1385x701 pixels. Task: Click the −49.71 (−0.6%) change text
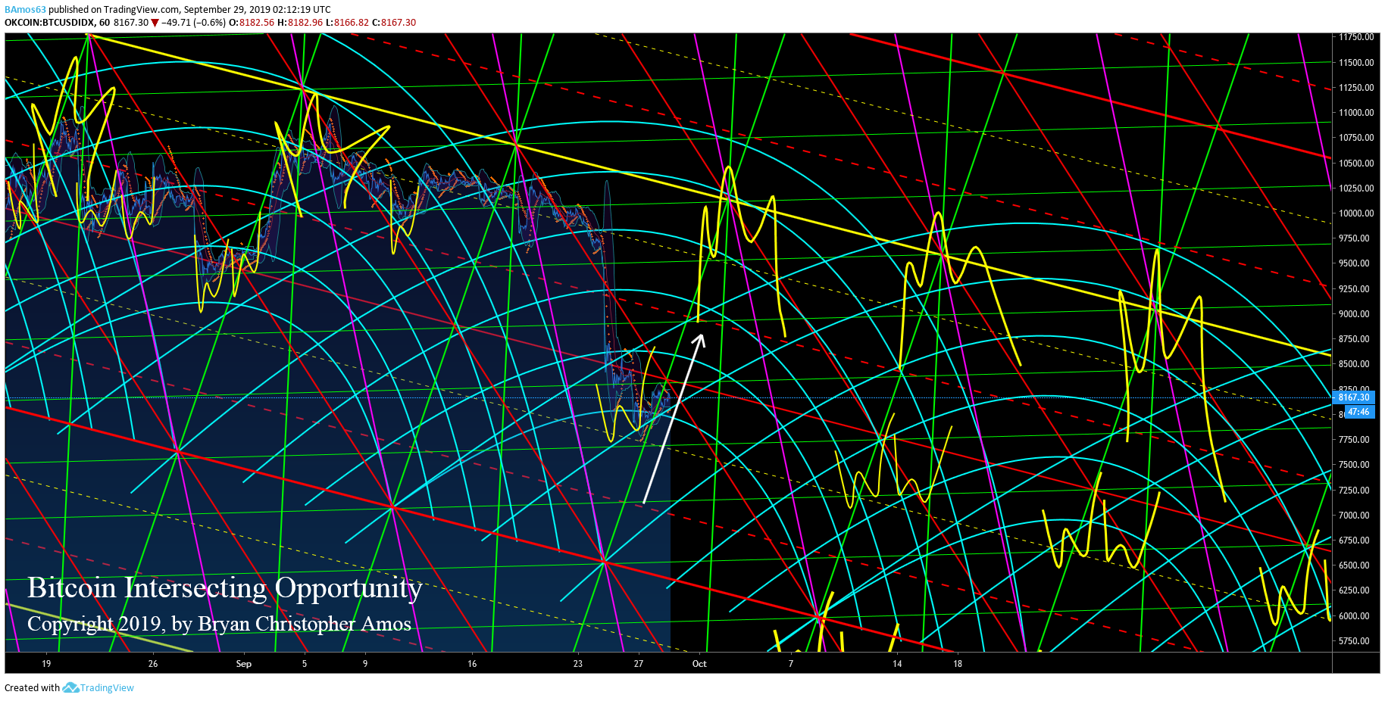(x=193, y=23)
